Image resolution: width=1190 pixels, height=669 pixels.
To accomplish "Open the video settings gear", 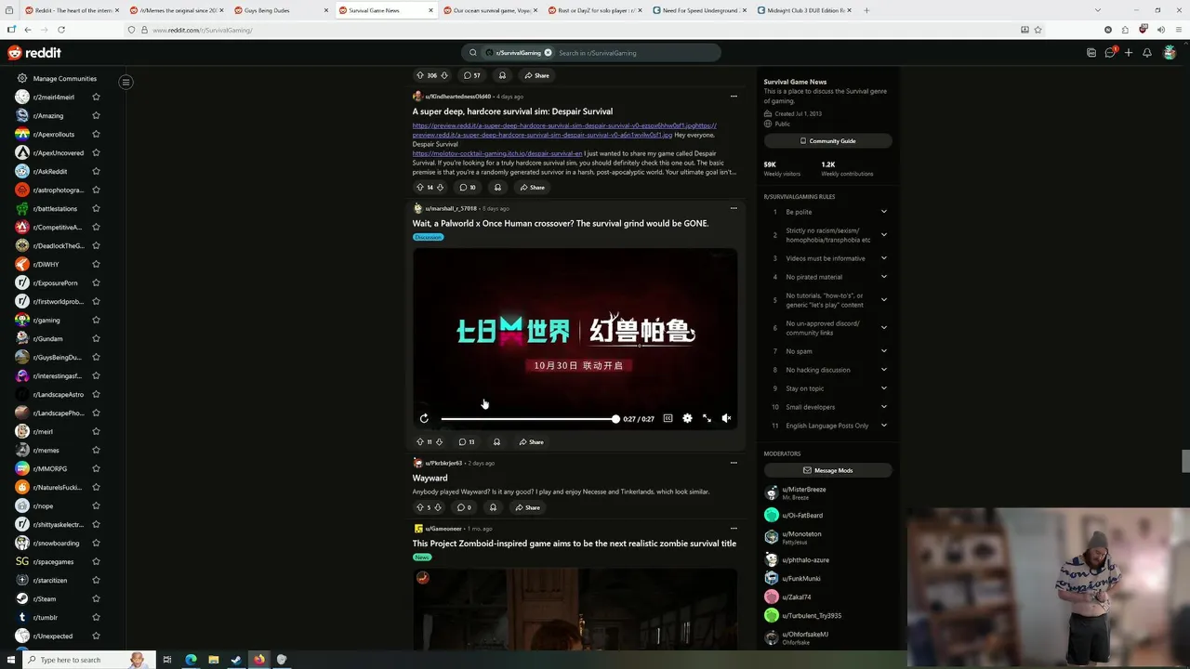I will 687,419.
